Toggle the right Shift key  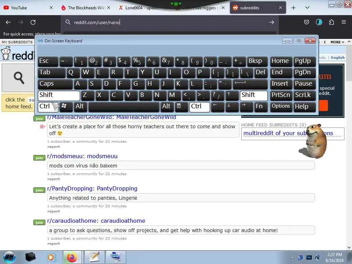coord(254,96)
